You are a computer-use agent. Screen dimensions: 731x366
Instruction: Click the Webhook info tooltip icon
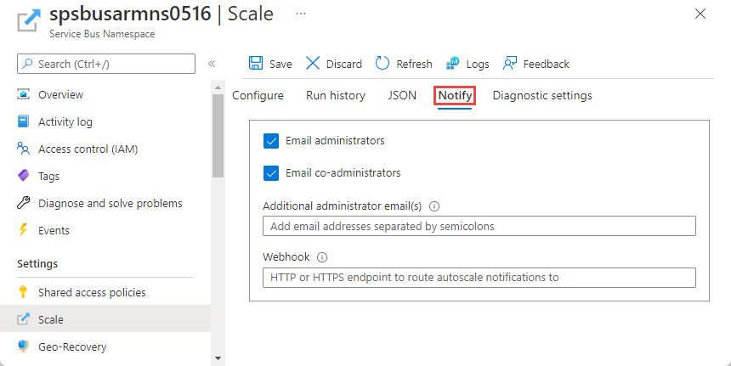tap(322, 257)
